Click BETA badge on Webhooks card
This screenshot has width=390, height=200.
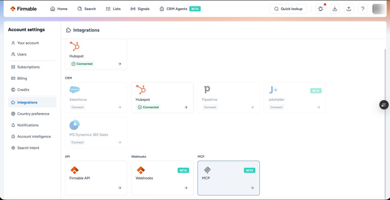pyautogui.click(x=183, y=170)
